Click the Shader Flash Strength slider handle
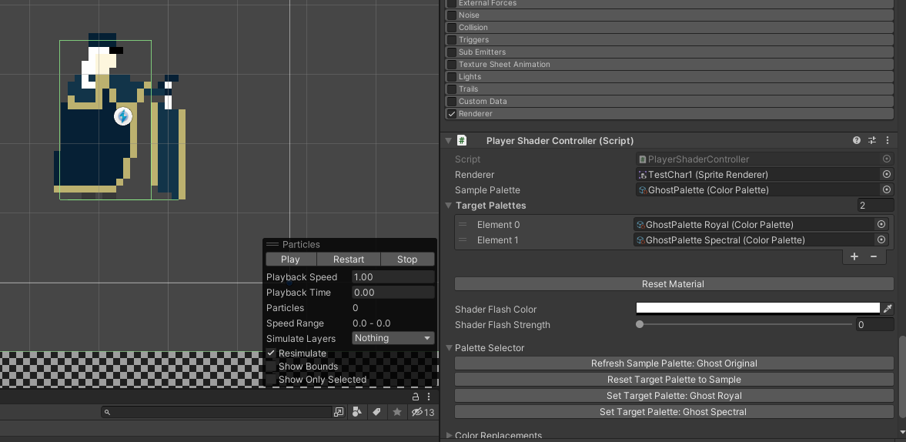This screenshot has height=442, width=906. point(640,325)
